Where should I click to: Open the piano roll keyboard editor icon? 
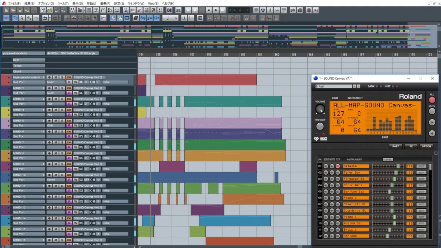[x=132, y=10]
